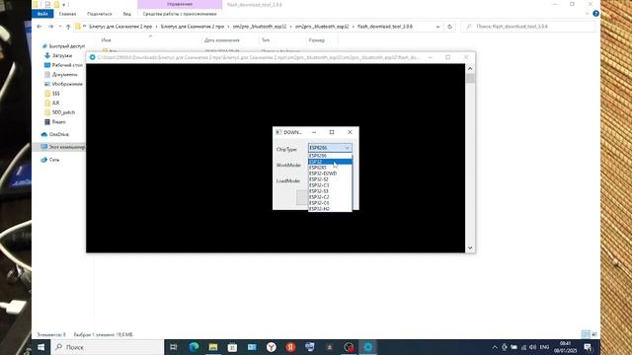Switch Explorer to details view icon
This screenshot has width=632, height=355.
pyautogui.click(x=586, y=334)
